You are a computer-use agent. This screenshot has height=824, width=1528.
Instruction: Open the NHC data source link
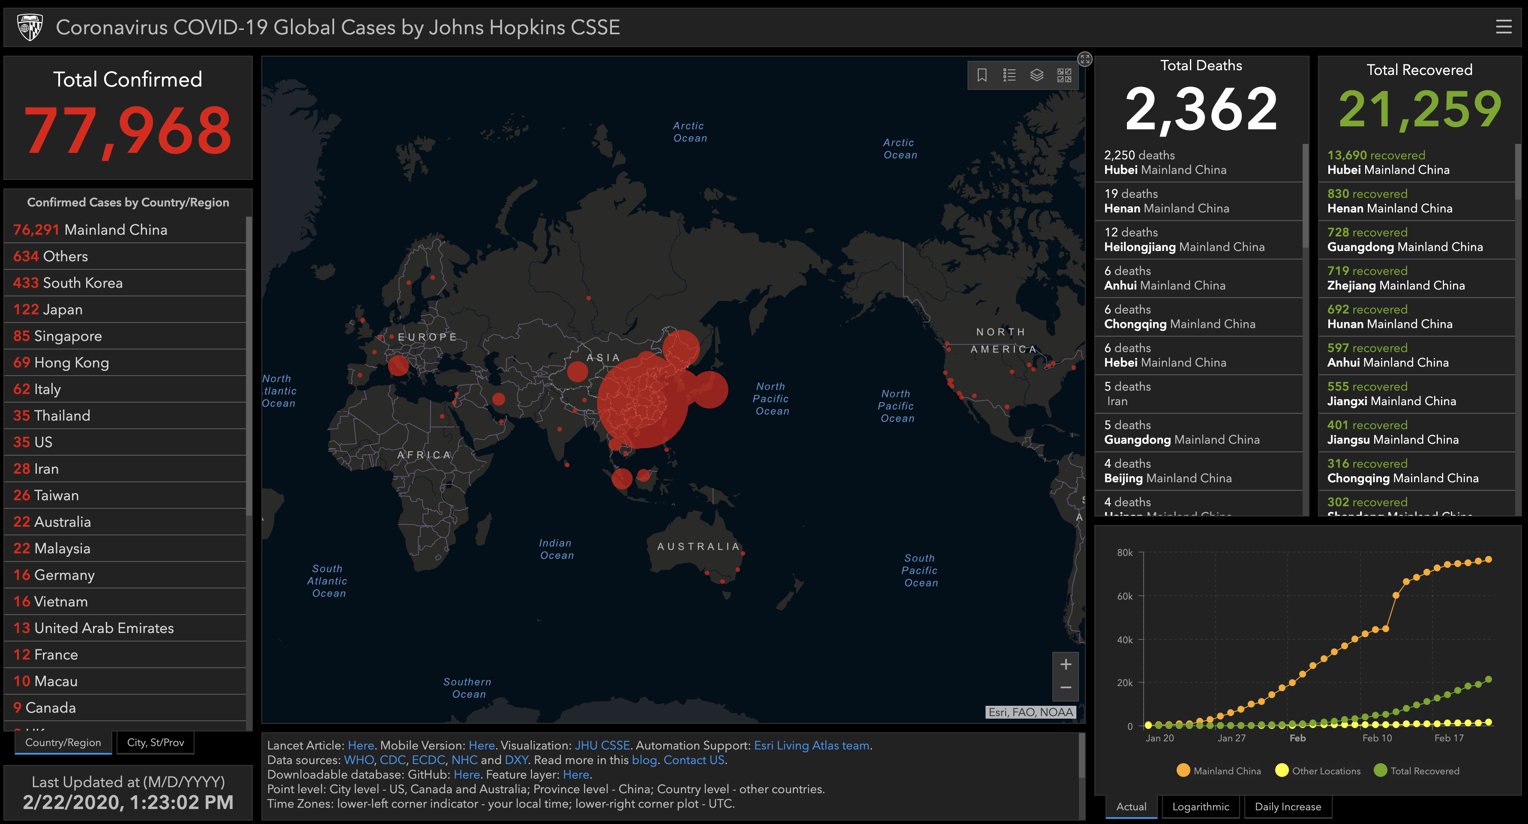click(464, 760)
